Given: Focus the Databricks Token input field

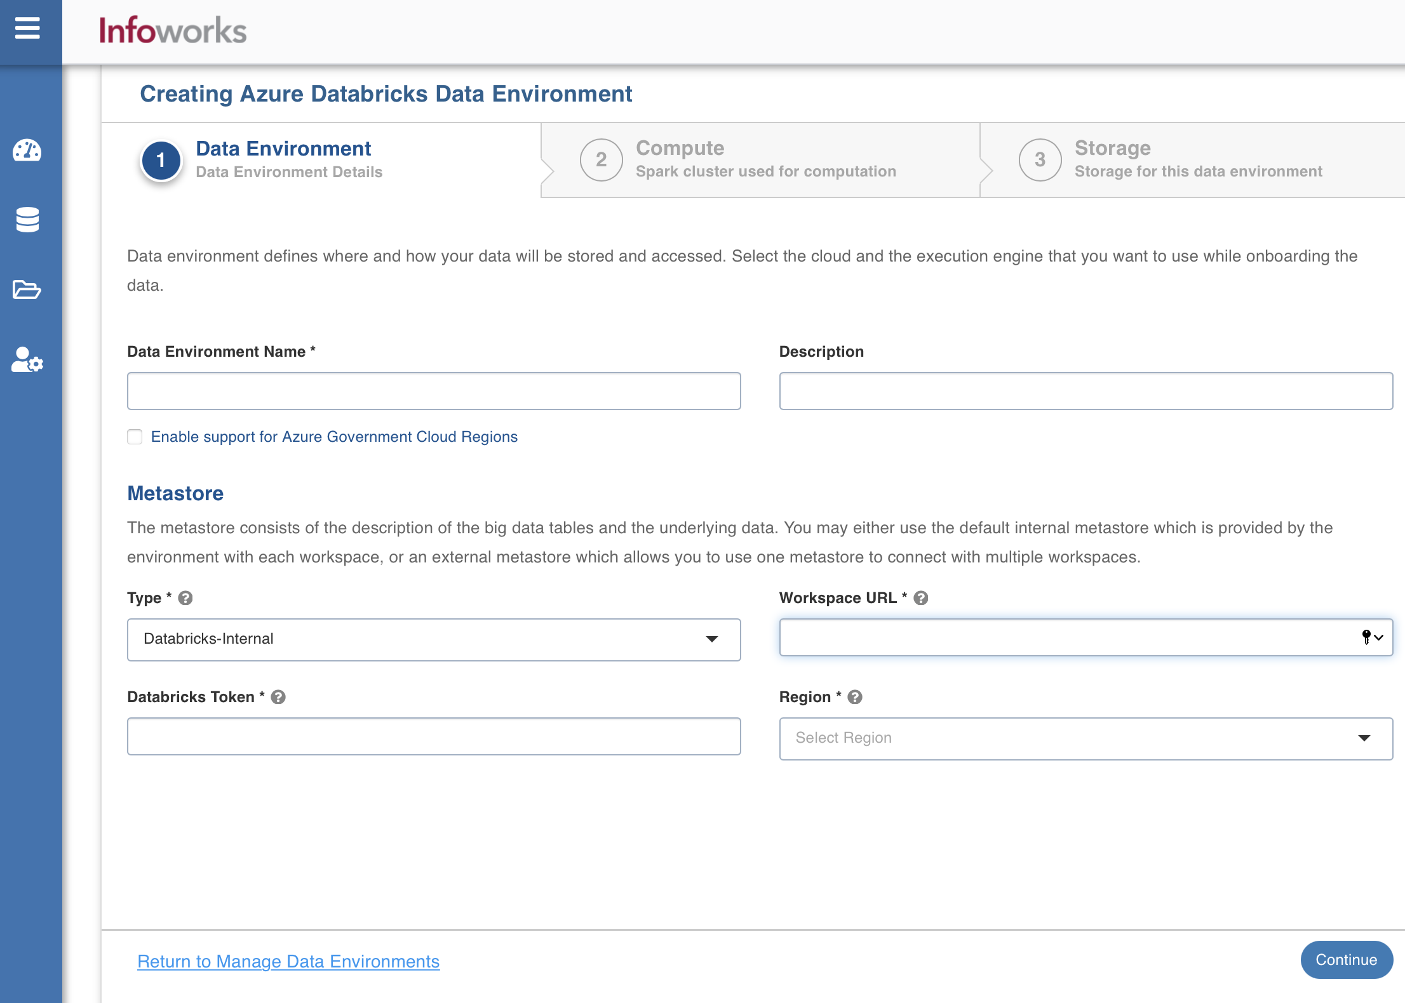Looking at the screenshot, I should [434, 736].
